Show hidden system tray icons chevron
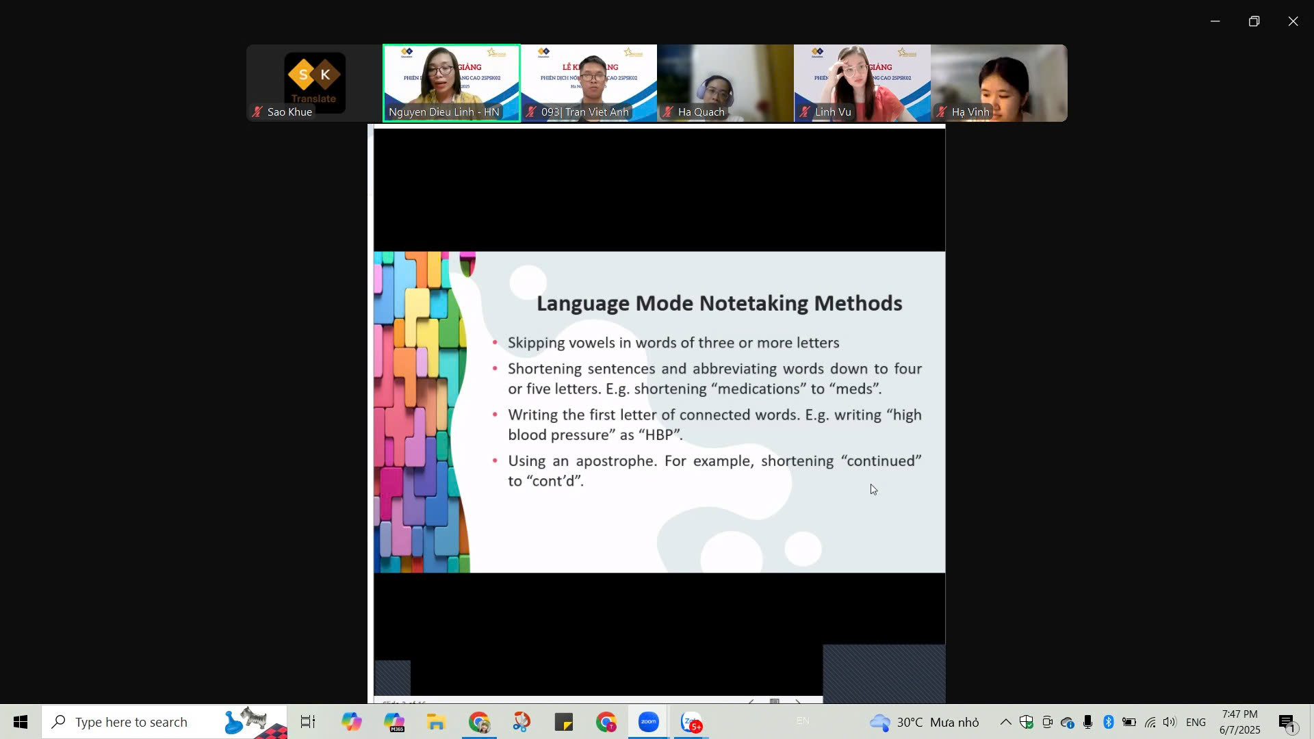1314x739 pixels. click(x=1005, y=722)
